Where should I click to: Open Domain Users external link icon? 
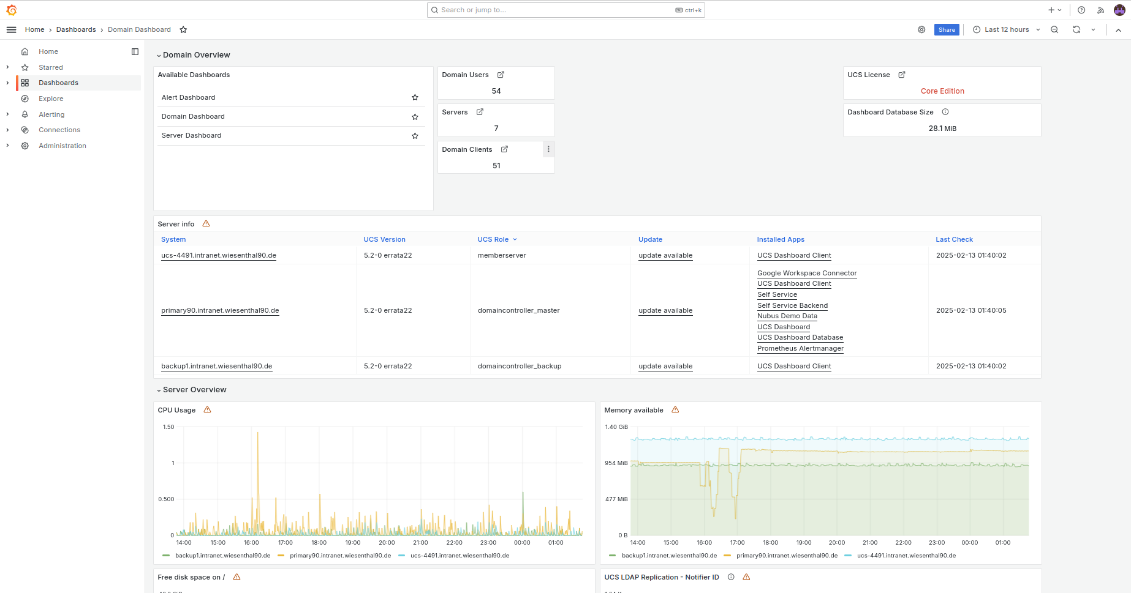[501, 75]
